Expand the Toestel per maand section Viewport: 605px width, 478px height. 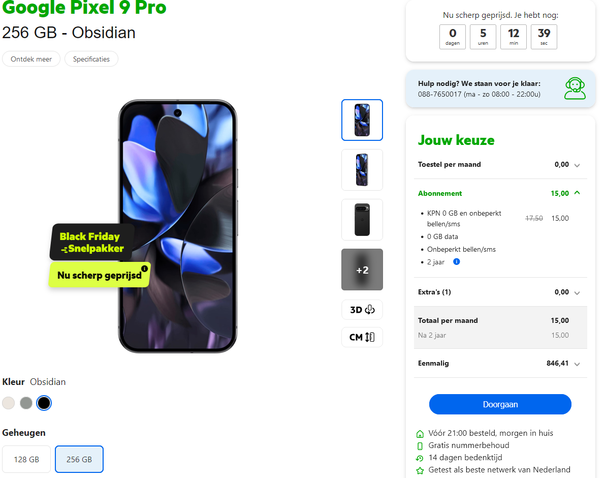coord(500,164)
